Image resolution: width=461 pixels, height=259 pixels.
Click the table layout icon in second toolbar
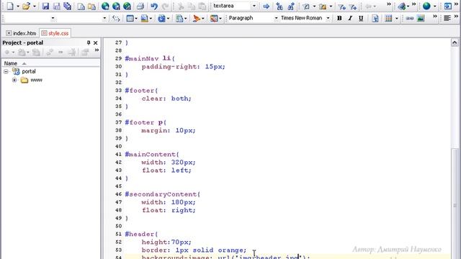point(130,18)
